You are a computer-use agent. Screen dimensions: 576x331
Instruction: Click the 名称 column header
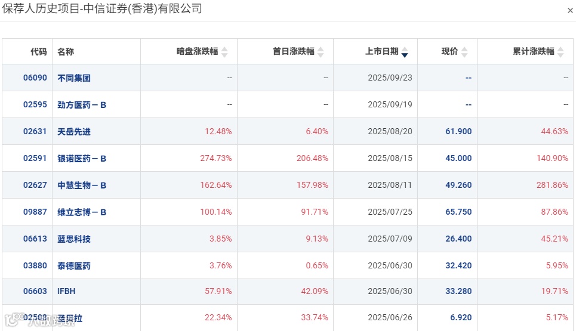point(66,52)
